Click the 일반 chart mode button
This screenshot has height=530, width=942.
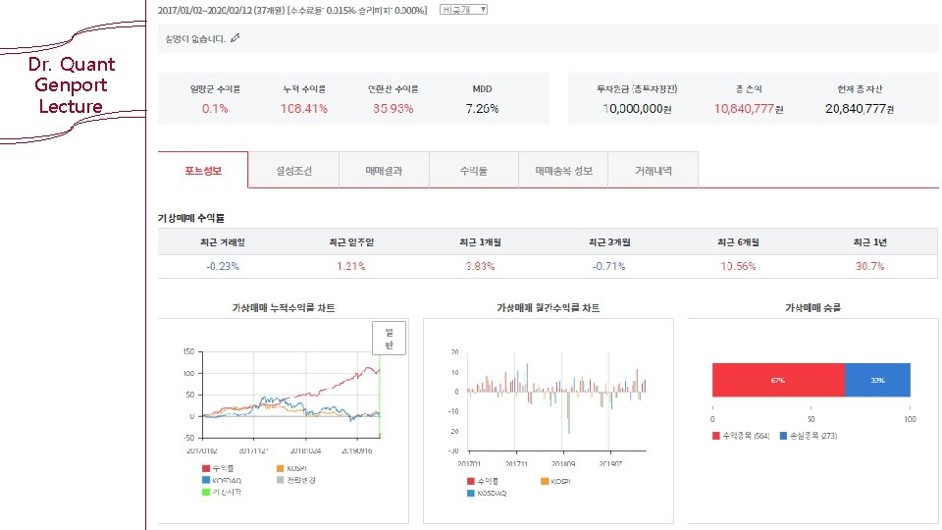tap(389, 339)
